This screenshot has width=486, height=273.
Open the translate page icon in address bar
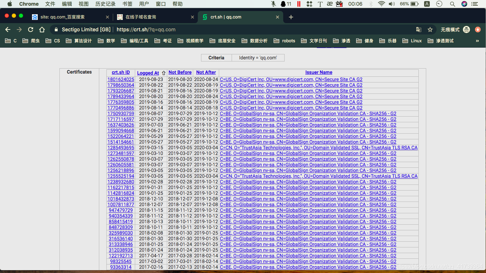[x=419, y=30]
